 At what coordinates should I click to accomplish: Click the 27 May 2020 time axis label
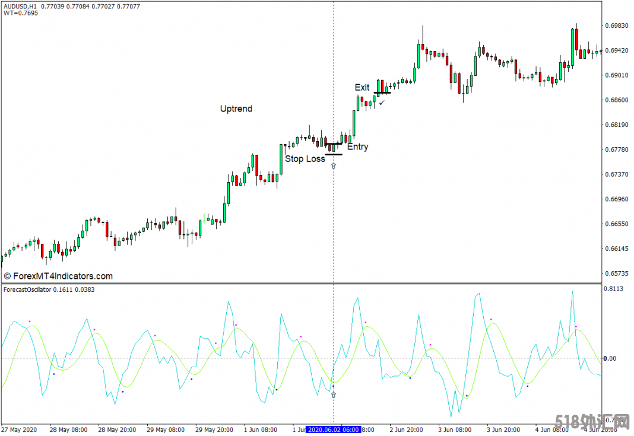(19, 429)
